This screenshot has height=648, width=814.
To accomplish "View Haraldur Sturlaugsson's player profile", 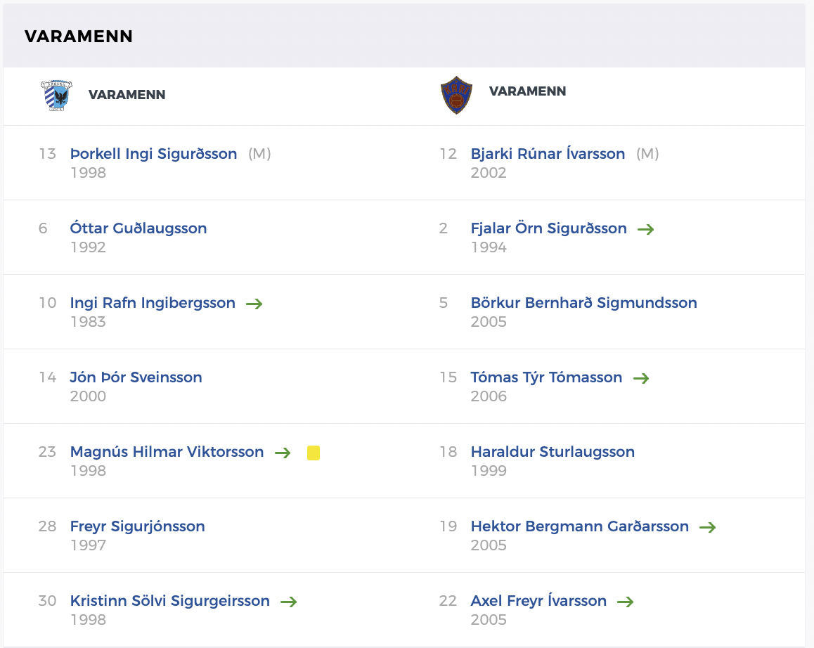I will pos(553,452).
